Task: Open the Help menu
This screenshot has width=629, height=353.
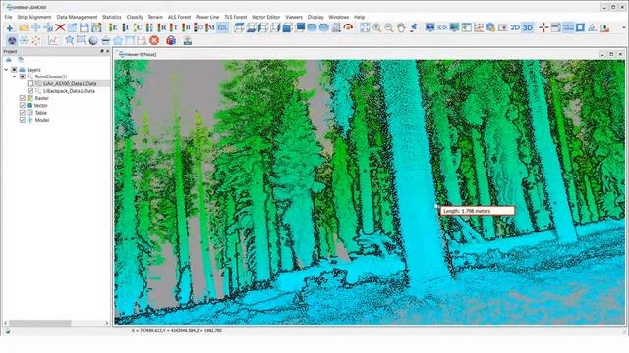Action: coord(359,17)
